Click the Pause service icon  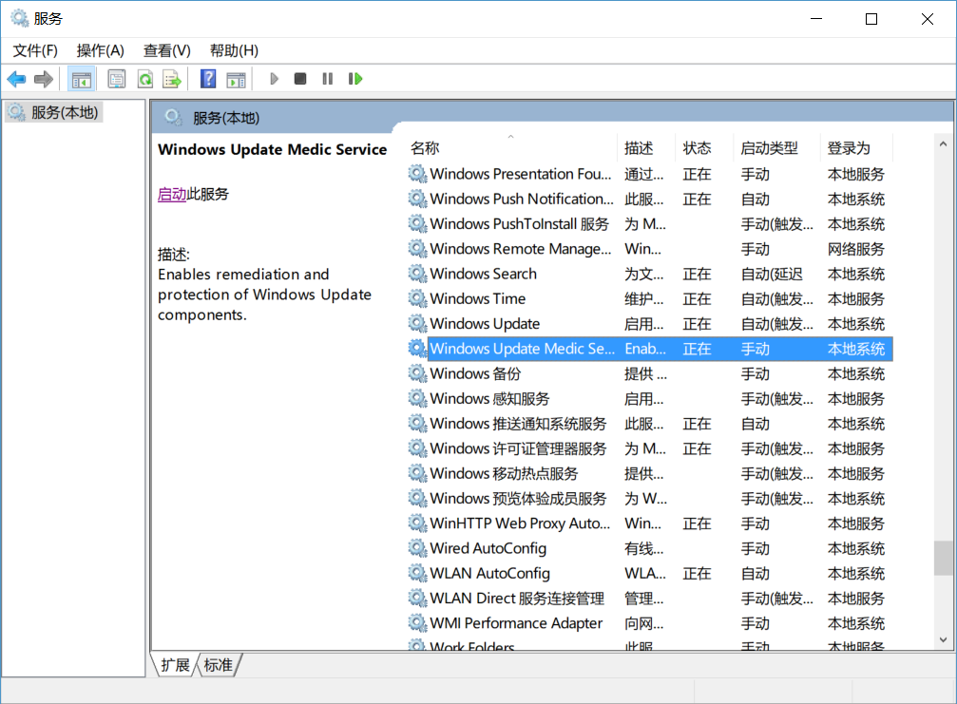click(328, 79)
